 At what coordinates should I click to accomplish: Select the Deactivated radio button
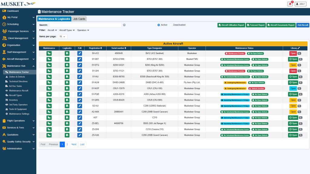tap(171, 25)
